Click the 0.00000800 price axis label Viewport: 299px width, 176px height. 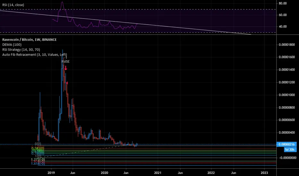click(x=286, y=108)
